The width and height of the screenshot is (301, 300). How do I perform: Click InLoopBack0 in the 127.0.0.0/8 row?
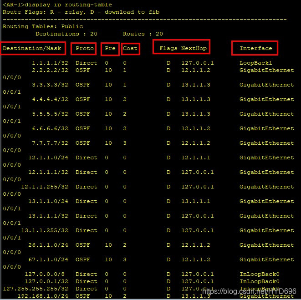click(x=260, y=274)
